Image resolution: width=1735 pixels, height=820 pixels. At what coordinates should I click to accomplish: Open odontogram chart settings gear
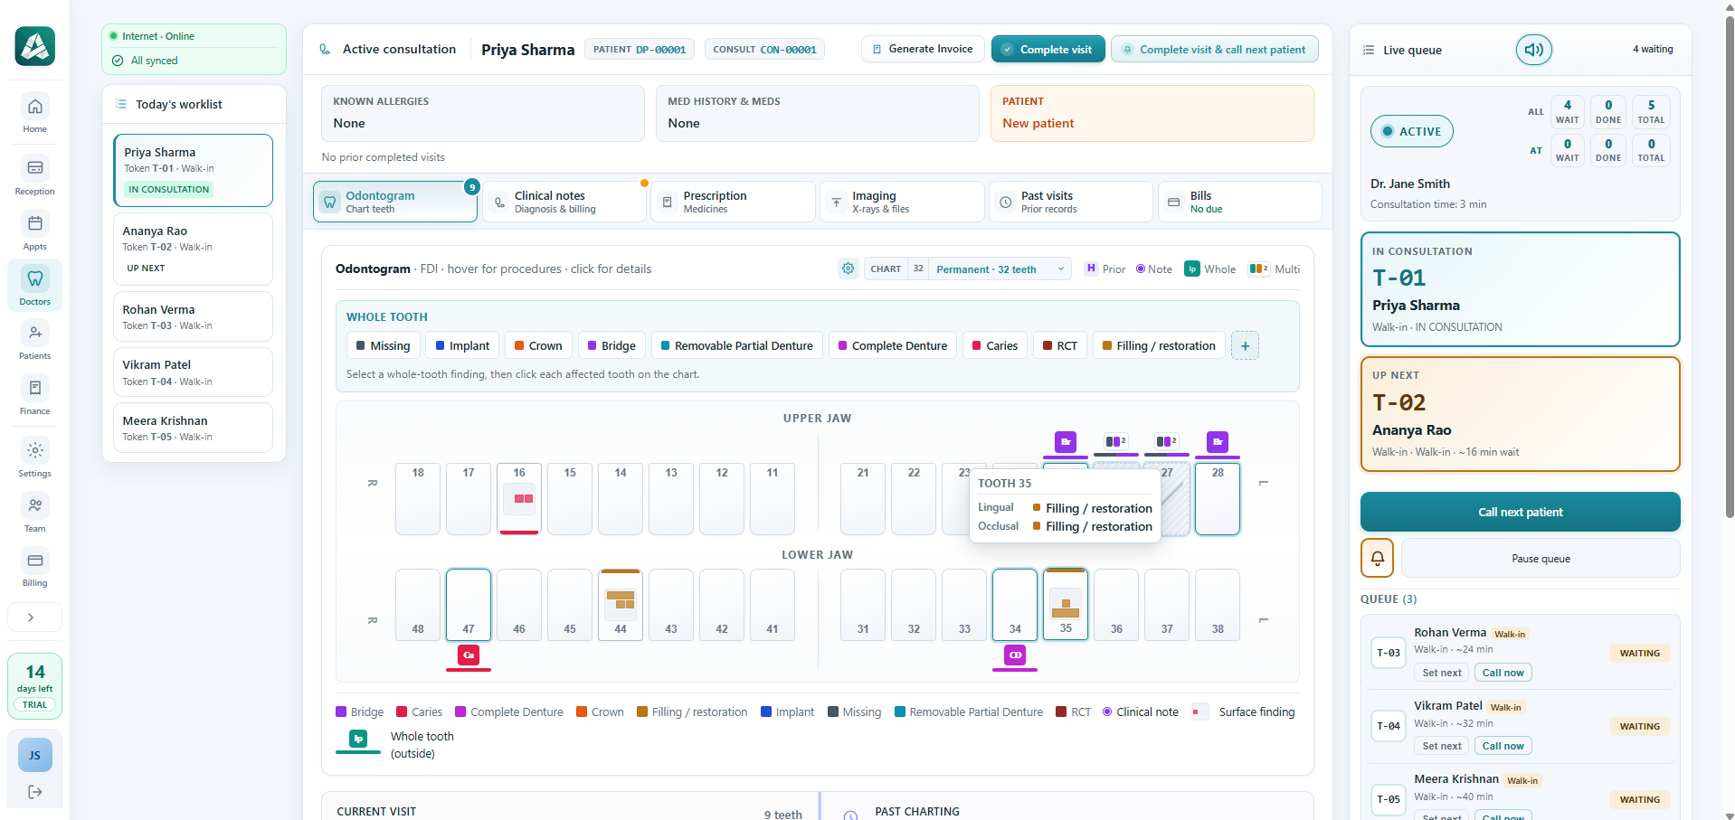tap(848, 269)
